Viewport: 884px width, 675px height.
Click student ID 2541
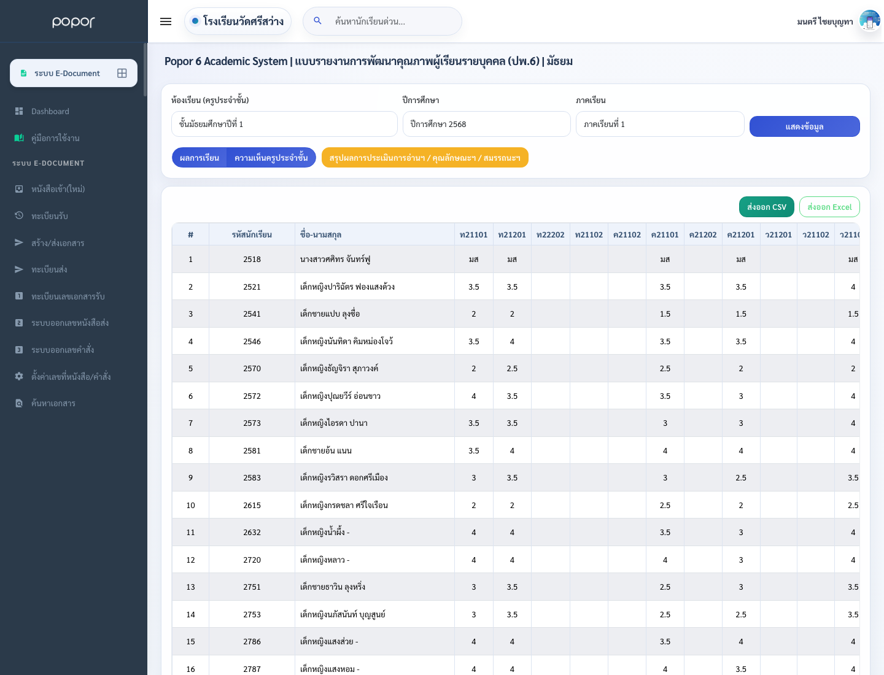pyautogui.click(x=252, y=314)
